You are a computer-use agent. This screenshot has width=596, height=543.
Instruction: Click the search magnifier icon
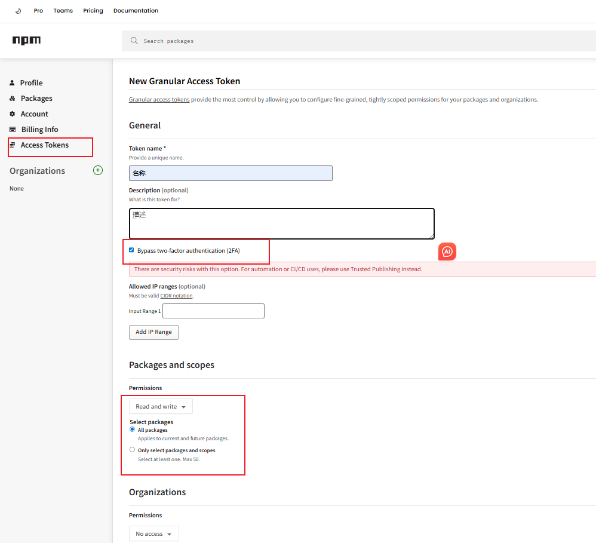(x=134, y=41)
